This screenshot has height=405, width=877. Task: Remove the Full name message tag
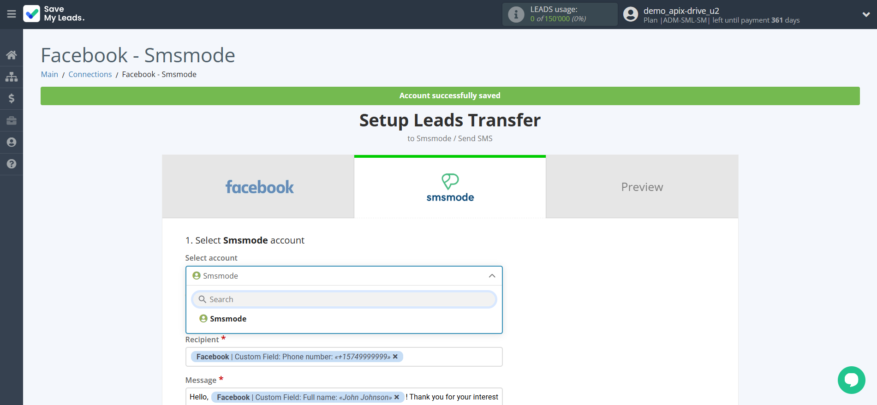(x=397, y=397)
